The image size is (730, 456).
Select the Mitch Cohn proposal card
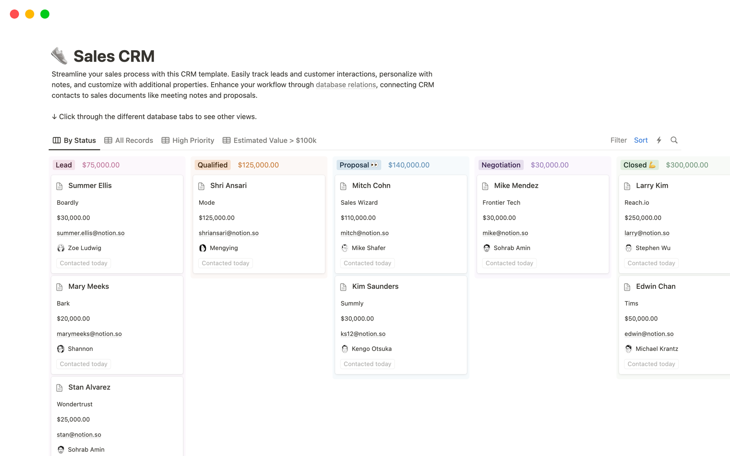click(x=401, y=224)
